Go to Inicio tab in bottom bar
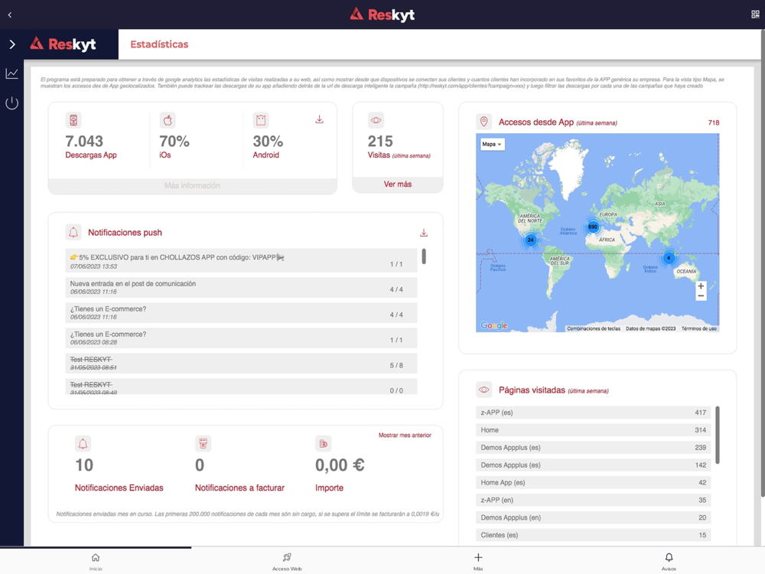765x574 pixels. [96, 561]
